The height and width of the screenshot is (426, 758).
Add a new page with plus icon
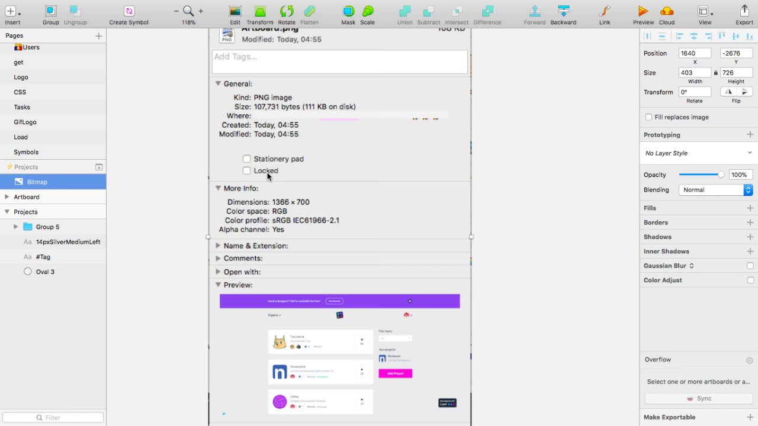(99, 36)
